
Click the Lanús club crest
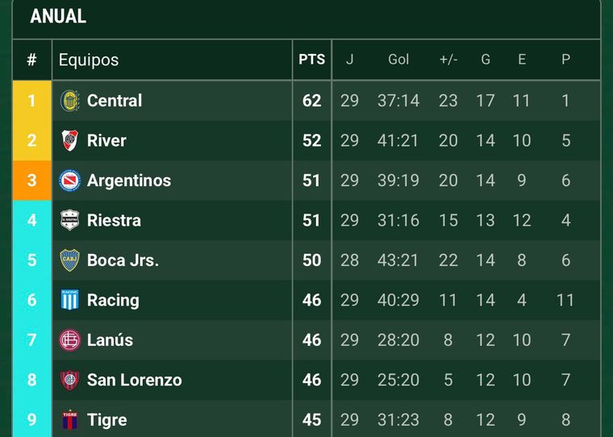(x=70, y=340)
